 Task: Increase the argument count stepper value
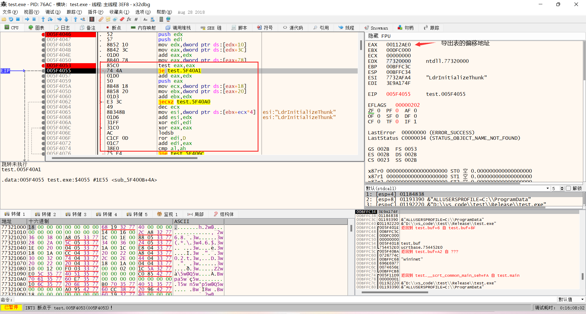point(562,187)
